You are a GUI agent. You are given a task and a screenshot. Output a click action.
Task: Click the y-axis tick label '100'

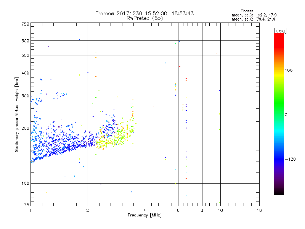click(26, 183)
